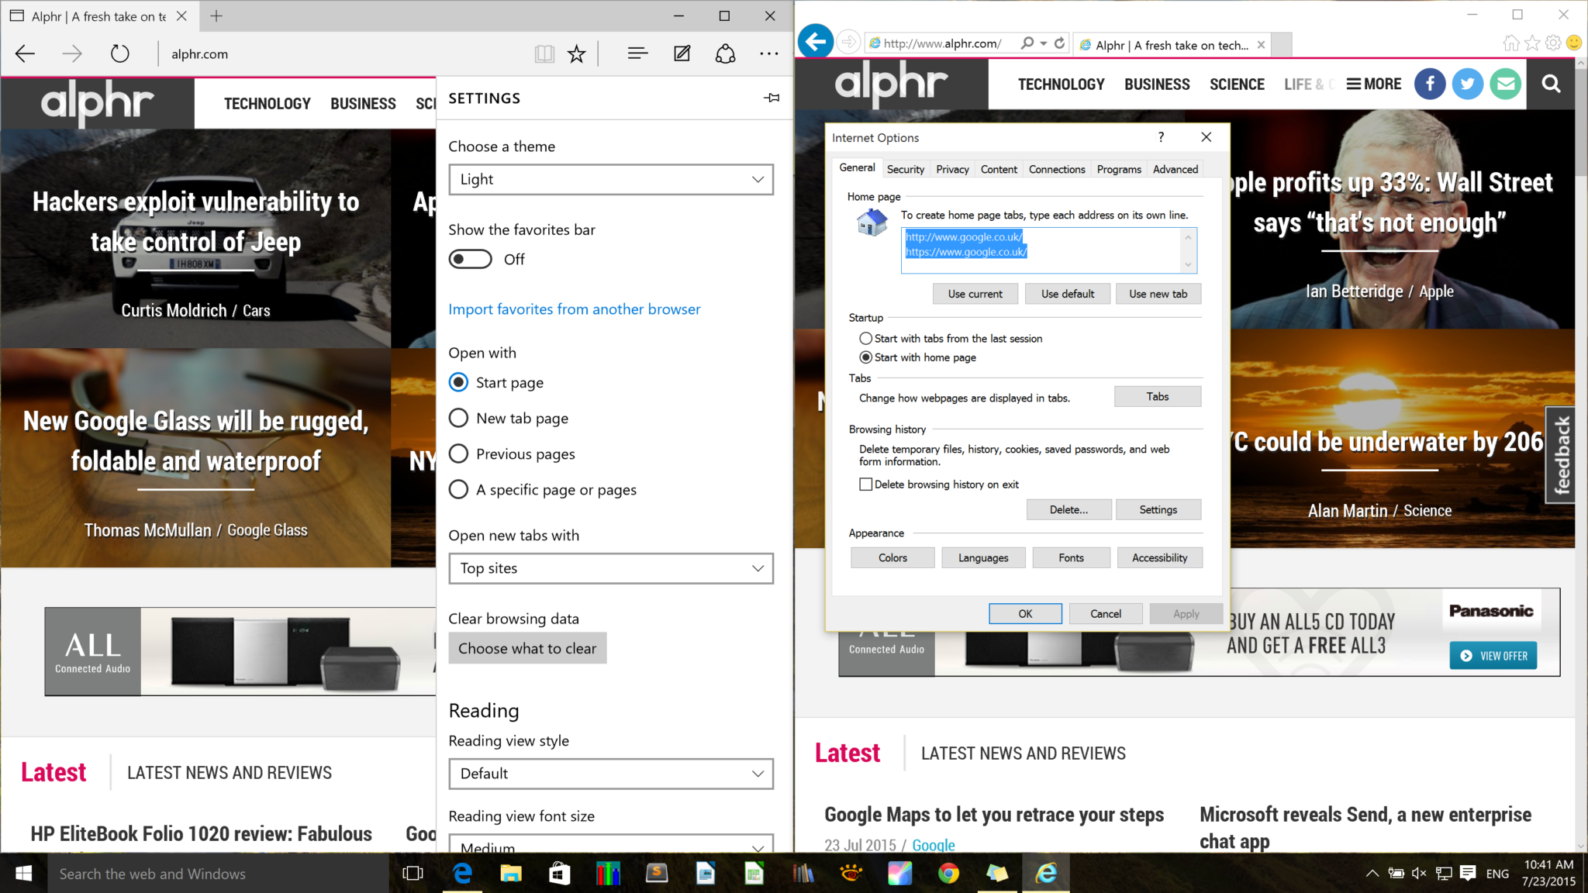Turn on Show the favorites bar

(x=470, y=259)
